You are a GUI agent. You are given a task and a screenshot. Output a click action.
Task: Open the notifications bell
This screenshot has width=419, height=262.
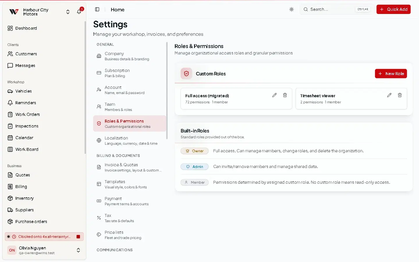(79, 12)
